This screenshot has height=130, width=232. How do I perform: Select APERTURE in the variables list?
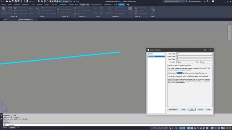pos(156,56)
